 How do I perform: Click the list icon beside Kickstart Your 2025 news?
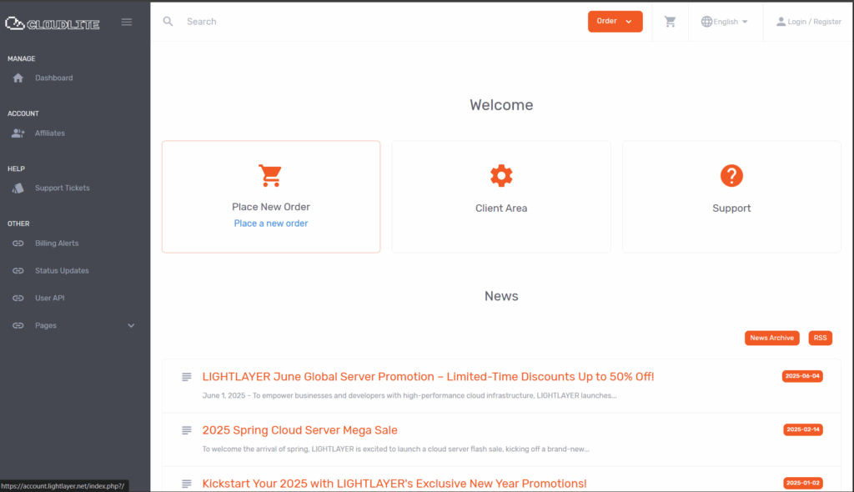point(186,484)
